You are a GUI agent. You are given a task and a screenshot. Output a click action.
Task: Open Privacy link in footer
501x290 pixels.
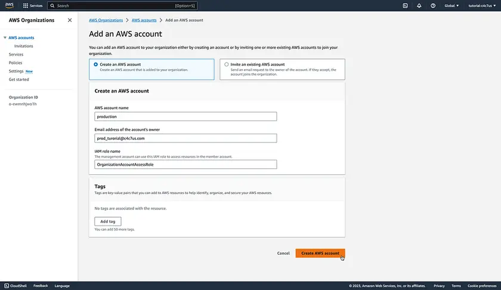coord(439,286)
